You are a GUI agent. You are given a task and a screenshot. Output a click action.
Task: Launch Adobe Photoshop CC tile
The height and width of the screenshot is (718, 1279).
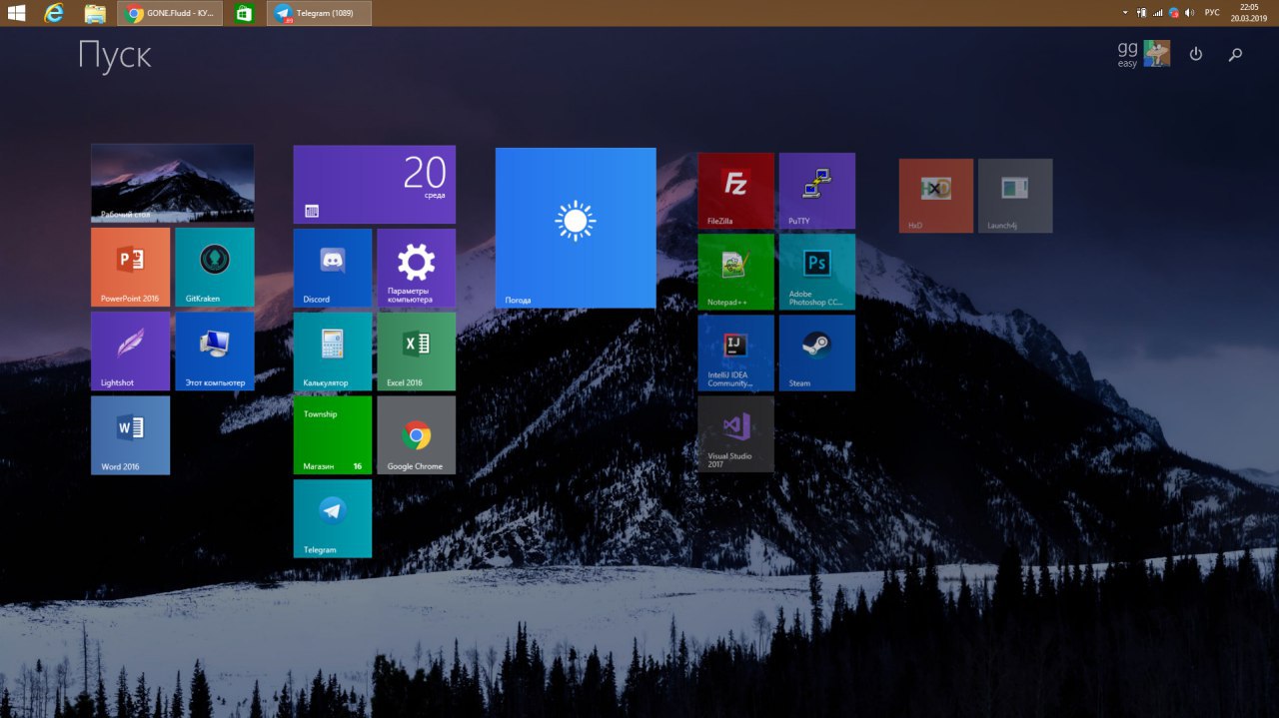(x=816, y=272)
